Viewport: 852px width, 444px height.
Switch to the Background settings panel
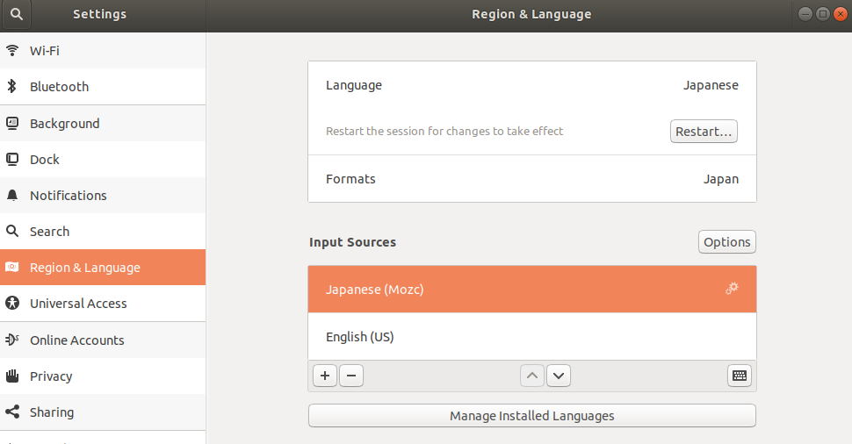(64, 124)
